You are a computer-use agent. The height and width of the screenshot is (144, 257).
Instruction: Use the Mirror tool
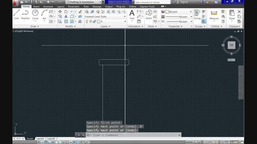coord(66,16)
